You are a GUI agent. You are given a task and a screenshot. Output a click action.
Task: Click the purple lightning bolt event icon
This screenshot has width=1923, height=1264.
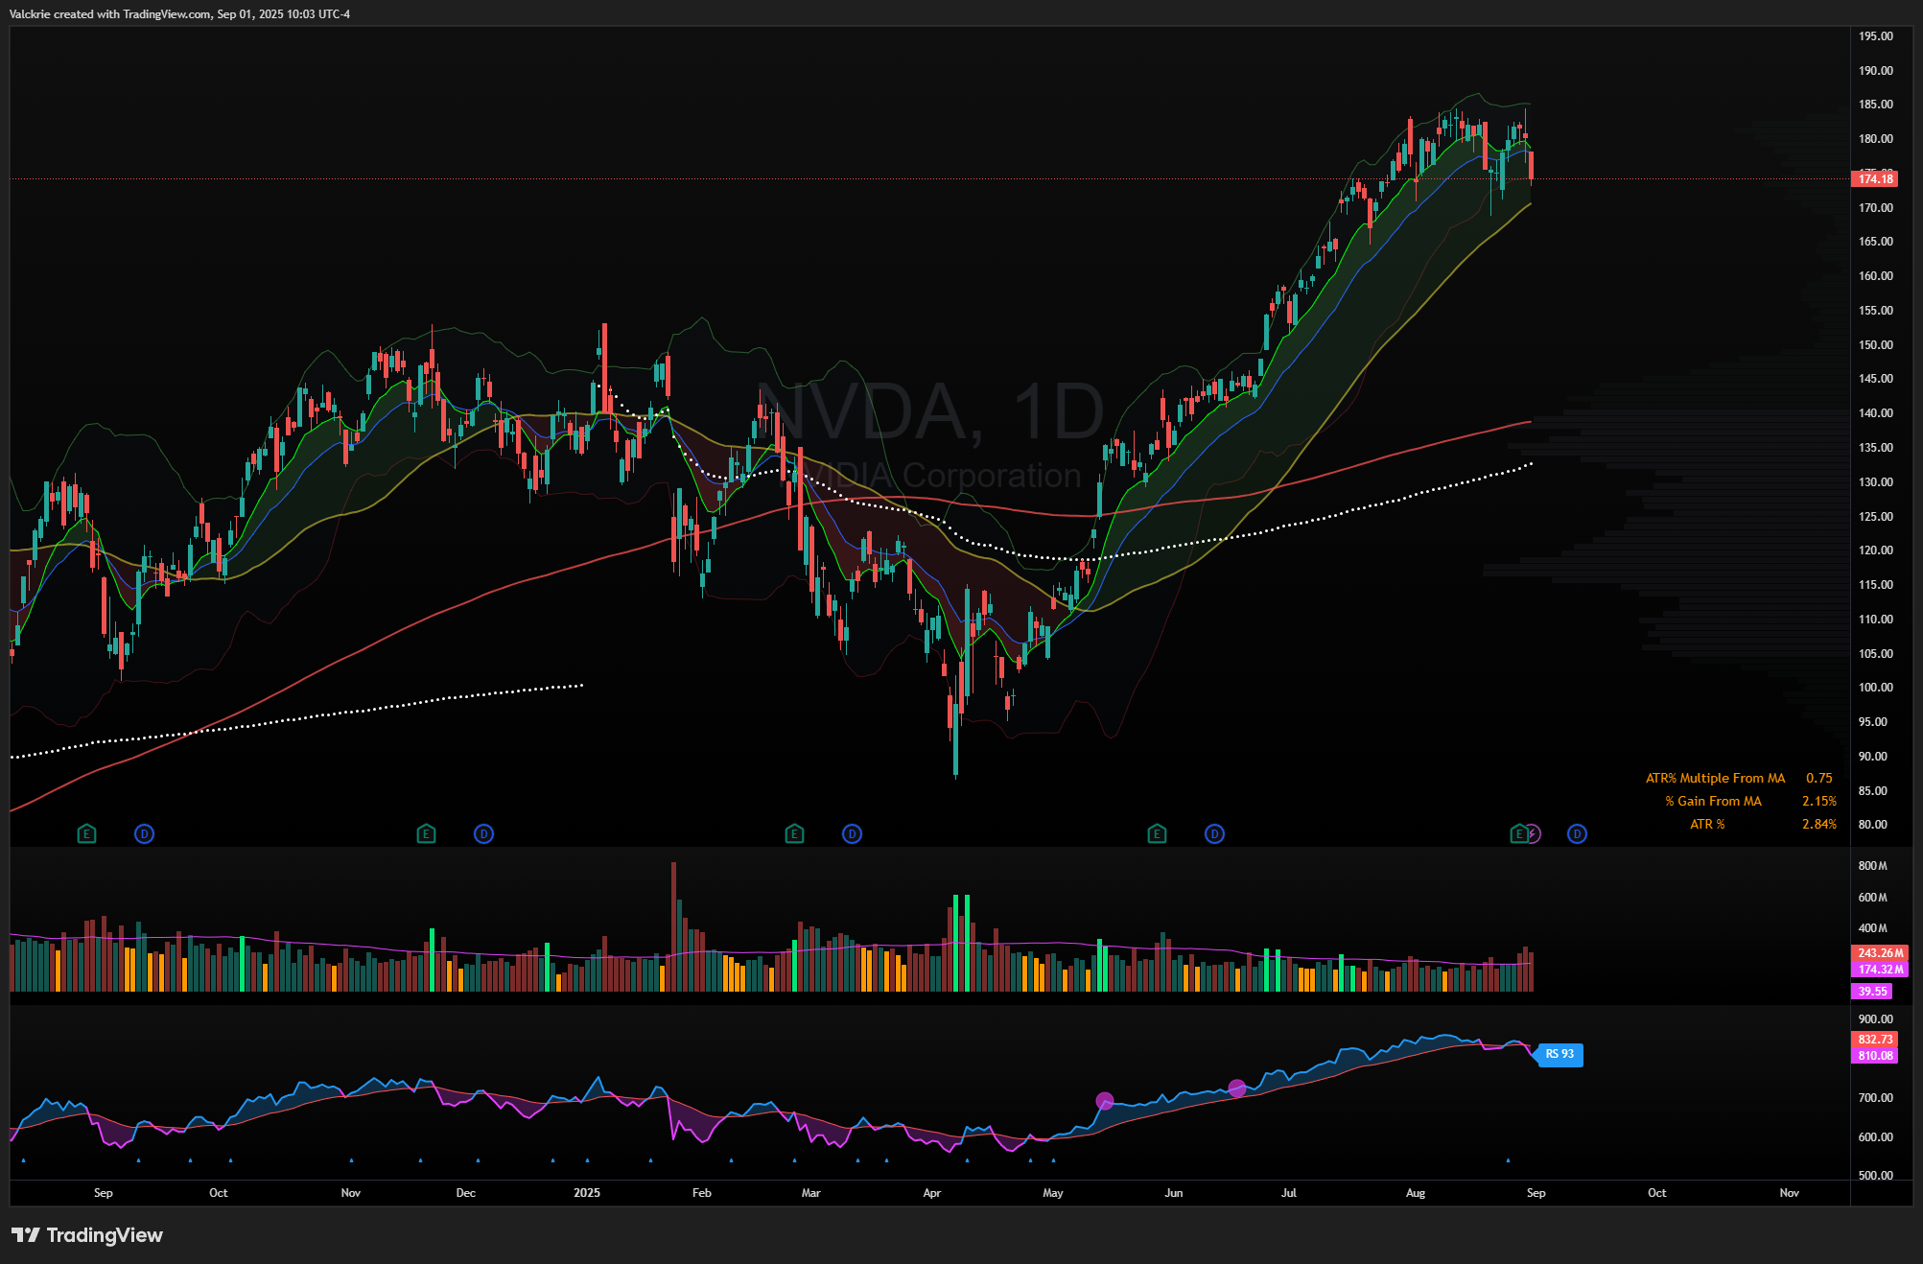point(1533,834)
